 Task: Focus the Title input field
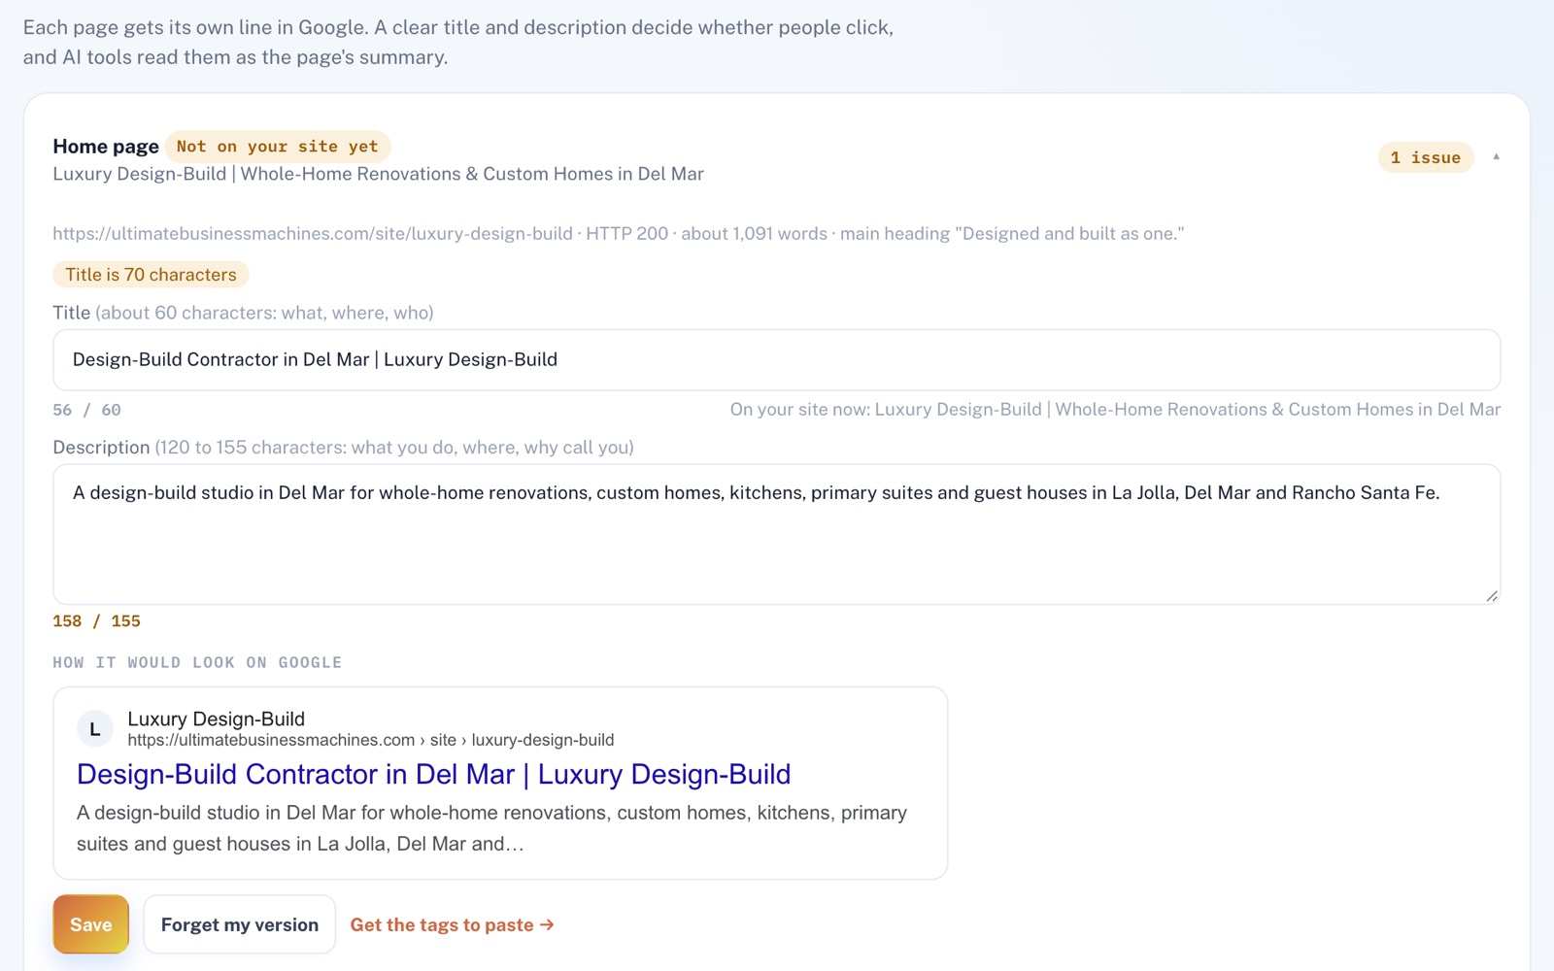pyautogui.click(x=776, y=359)
